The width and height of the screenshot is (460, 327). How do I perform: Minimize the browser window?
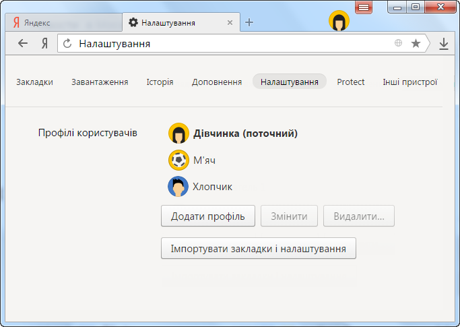tap(397, 7)
